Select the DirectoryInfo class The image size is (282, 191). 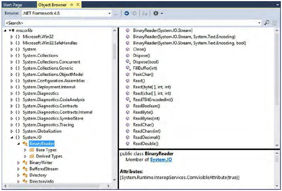[42, 181]
